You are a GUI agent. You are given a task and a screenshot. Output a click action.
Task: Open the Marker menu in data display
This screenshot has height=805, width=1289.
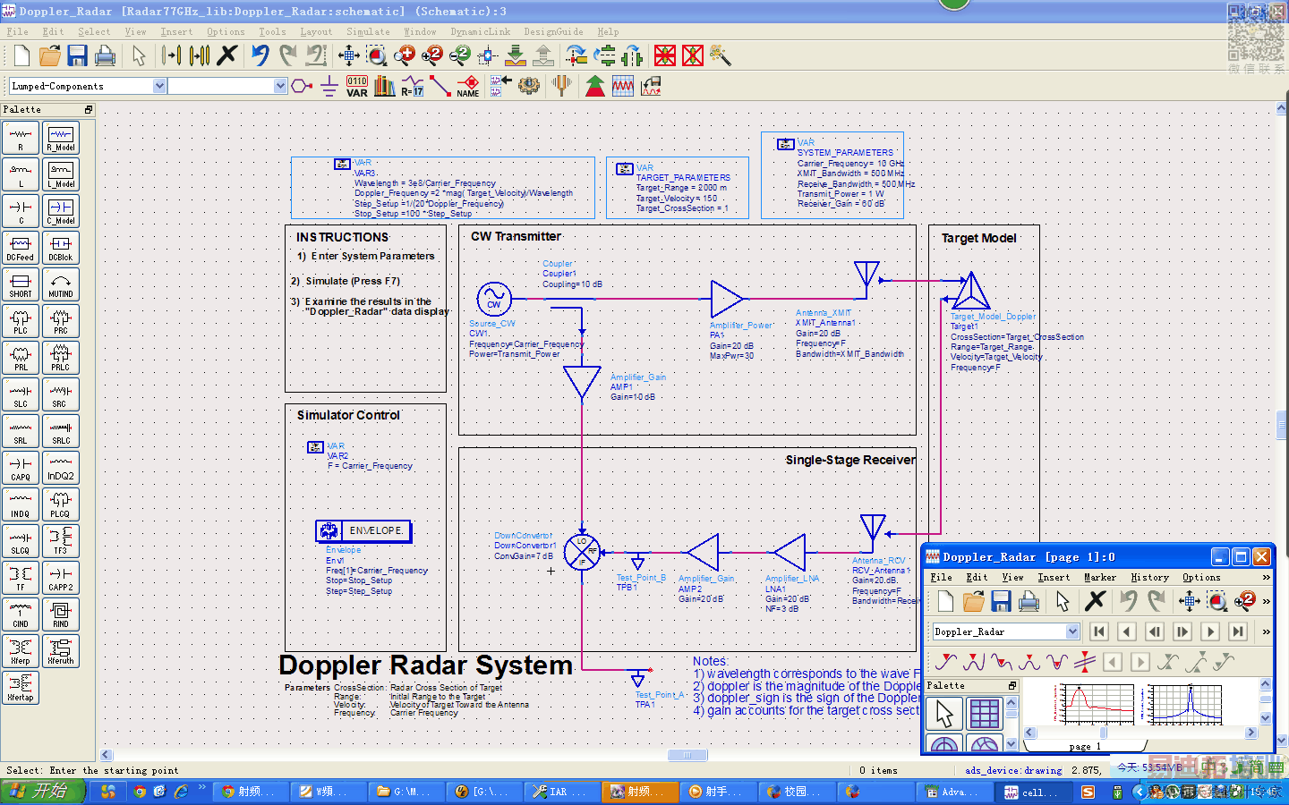[x=1099, y=577]
